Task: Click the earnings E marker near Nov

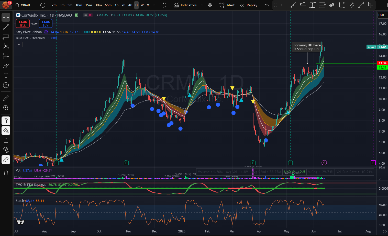Action: pos(126,163)
